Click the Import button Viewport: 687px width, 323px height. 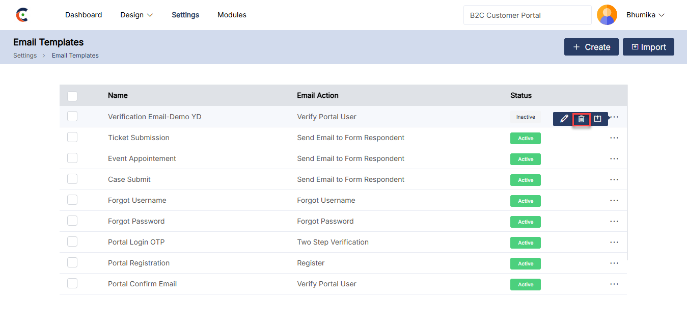coord(648,47)
